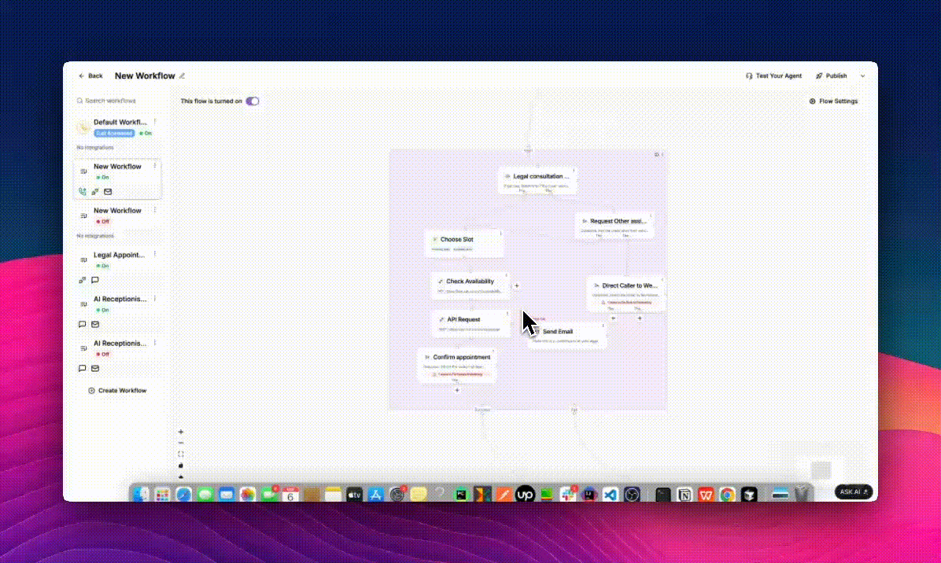941x563 pixels.
Task: Open Apple TV in the Dock
Action: [x=354, y=495]
